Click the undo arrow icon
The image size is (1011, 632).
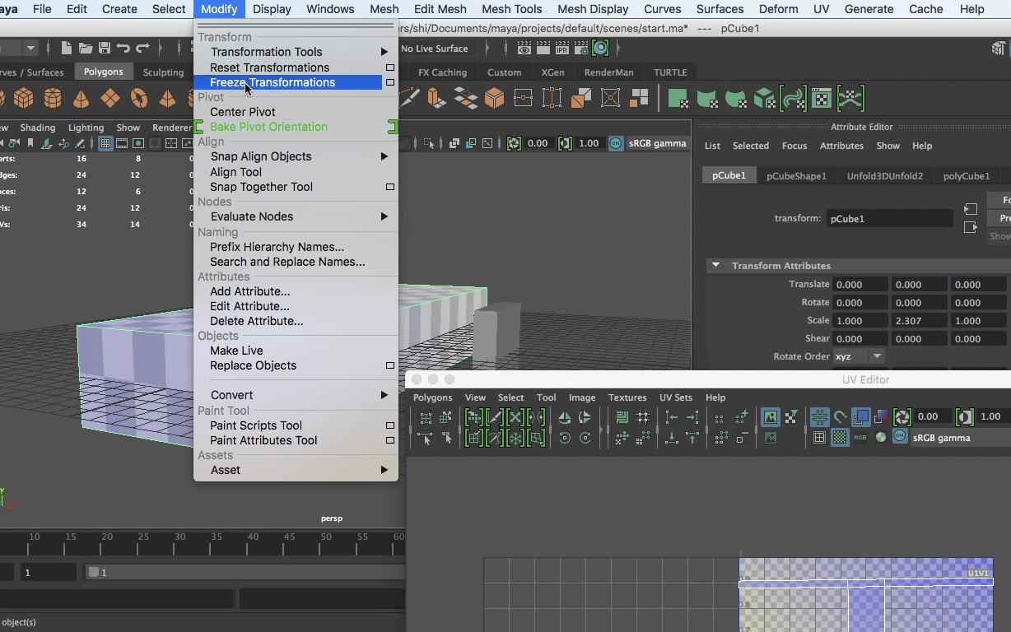[123, 49]
